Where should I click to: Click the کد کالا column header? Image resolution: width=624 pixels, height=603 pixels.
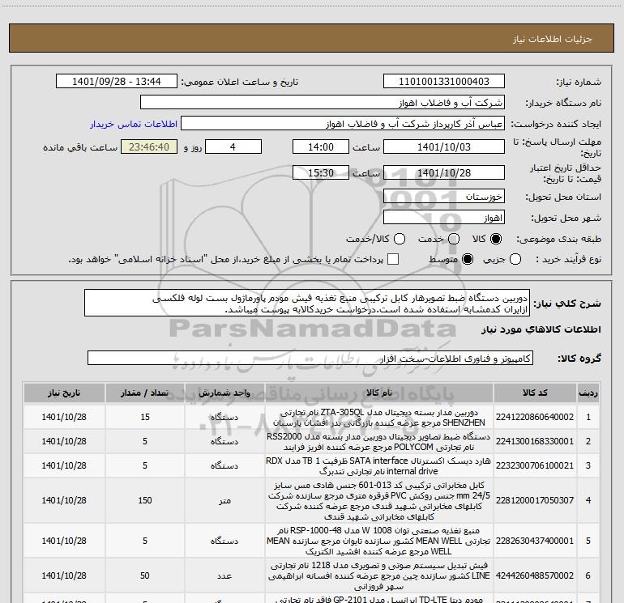pos(535,393)
